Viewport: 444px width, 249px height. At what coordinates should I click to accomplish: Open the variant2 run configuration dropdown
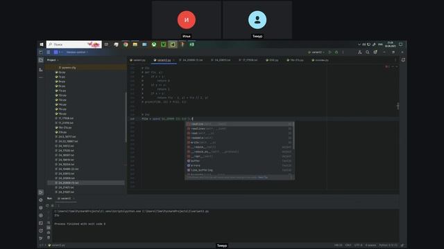[316, 53]
